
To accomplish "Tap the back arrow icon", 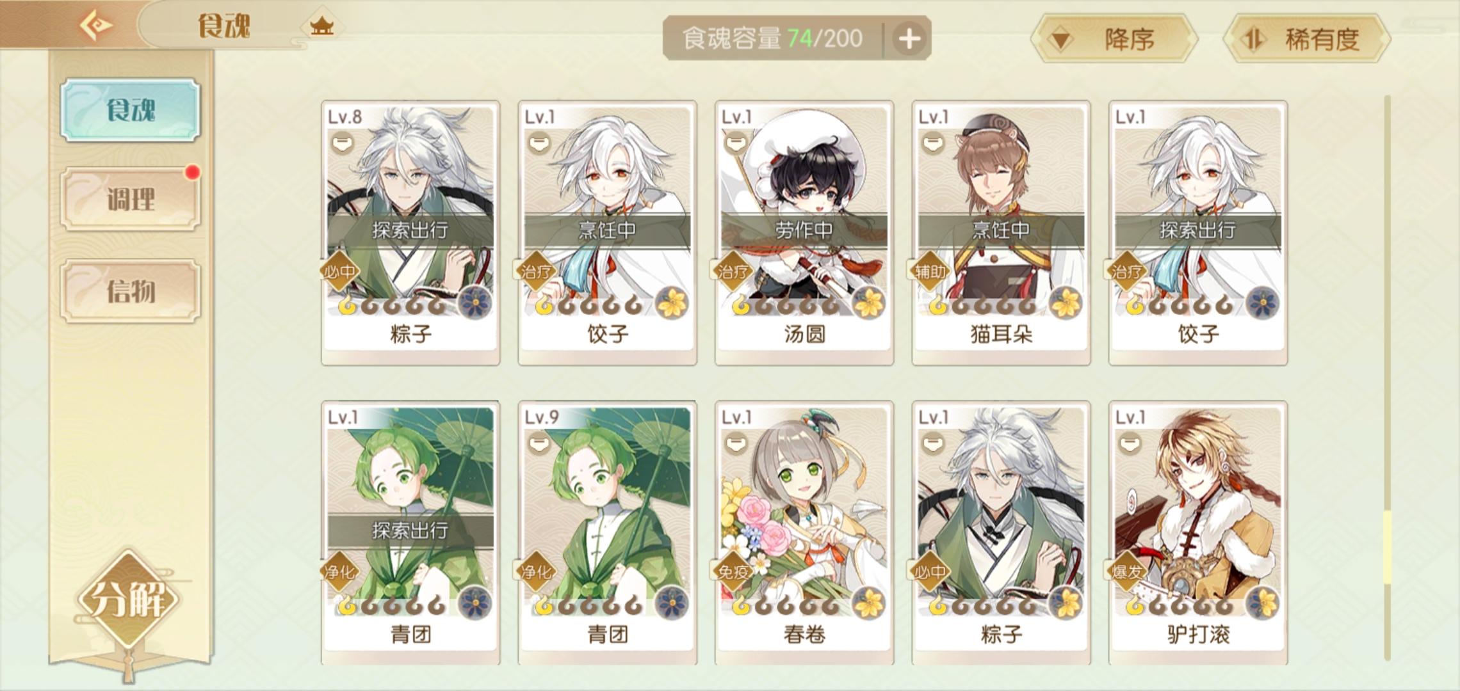I will pos(96,26).
